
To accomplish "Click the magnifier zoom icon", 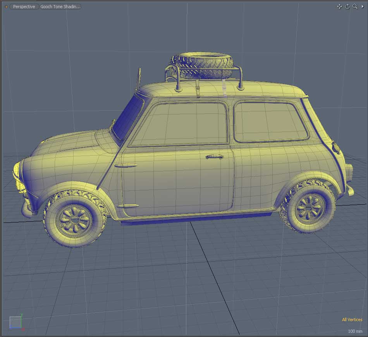I will click(x=354, y=7).
